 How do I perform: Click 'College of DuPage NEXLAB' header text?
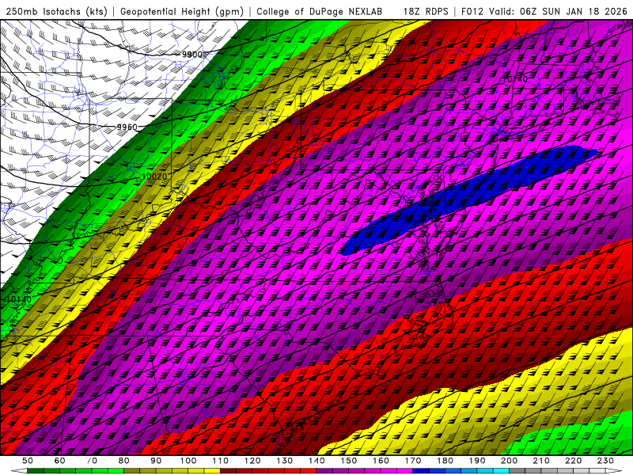tap(320, 12)
